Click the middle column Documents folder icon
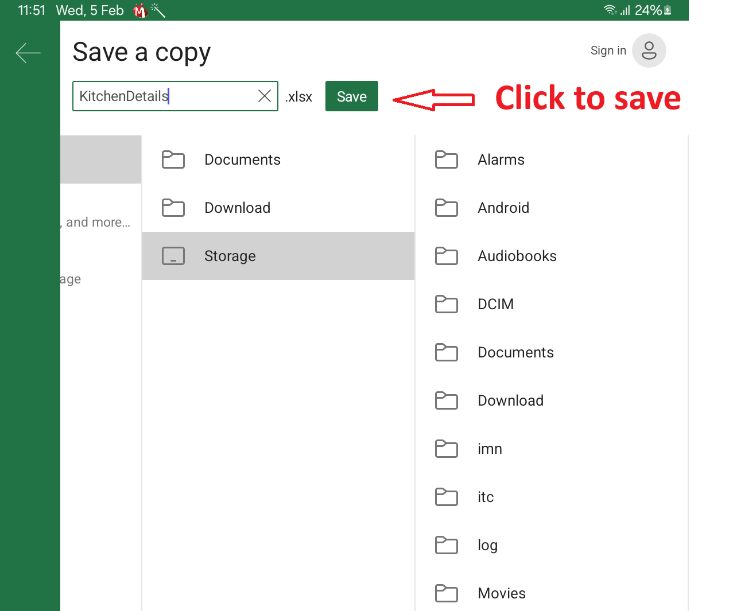The width and height of the screenshot is (733, 611). (173, 159)
